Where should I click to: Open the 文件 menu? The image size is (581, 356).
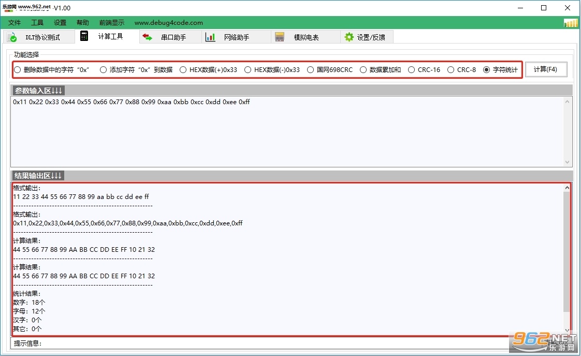coord(14,23)
